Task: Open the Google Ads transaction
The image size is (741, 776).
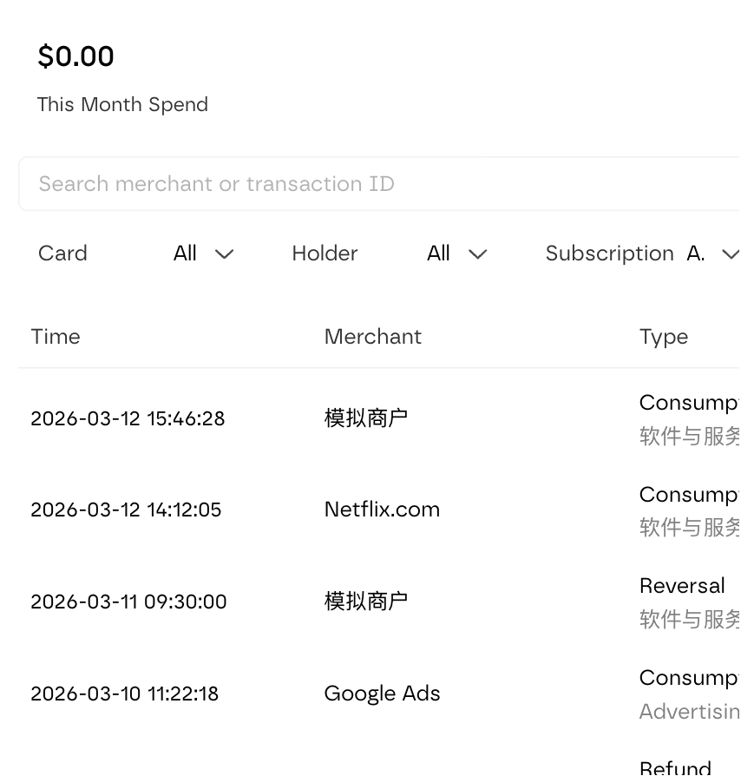Action: coord(383,694)
